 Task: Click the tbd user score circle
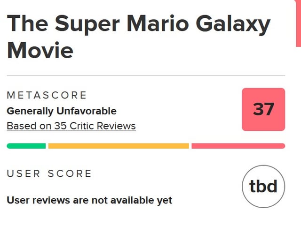pyautogui.click(x=263, y=186)
